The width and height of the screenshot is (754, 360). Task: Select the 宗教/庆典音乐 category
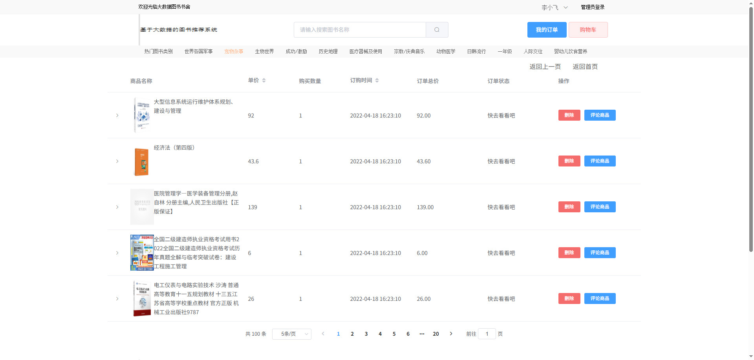click(x=409, y=51)
